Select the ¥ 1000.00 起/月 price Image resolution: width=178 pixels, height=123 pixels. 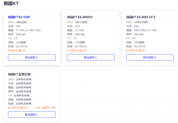18,108
